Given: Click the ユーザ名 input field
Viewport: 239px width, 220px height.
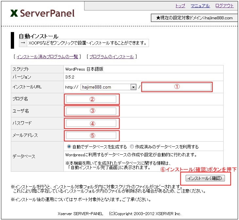Looking at the screenshot, I should coord(91,111).
